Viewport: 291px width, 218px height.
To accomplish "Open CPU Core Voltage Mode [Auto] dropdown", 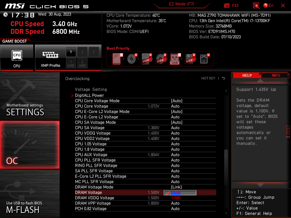I will (177, 101).
